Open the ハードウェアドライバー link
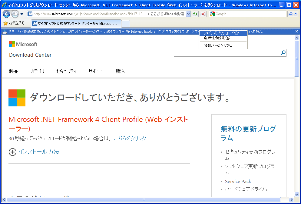Screen dimensions: 301x204 tap(248, 189)
